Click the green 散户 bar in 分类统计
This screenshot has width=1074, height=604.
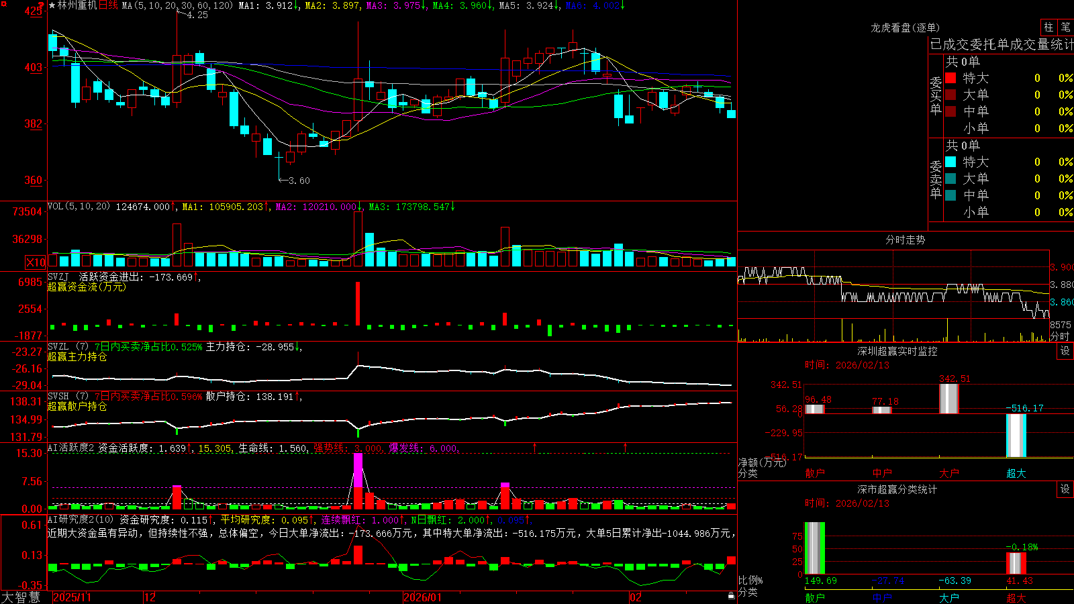click(815, 548)
